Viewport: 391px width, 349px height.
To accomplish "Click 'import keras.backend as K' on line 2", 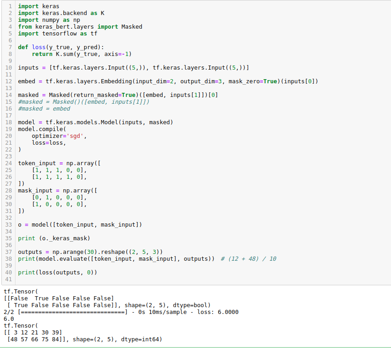I will coord(61,13).
